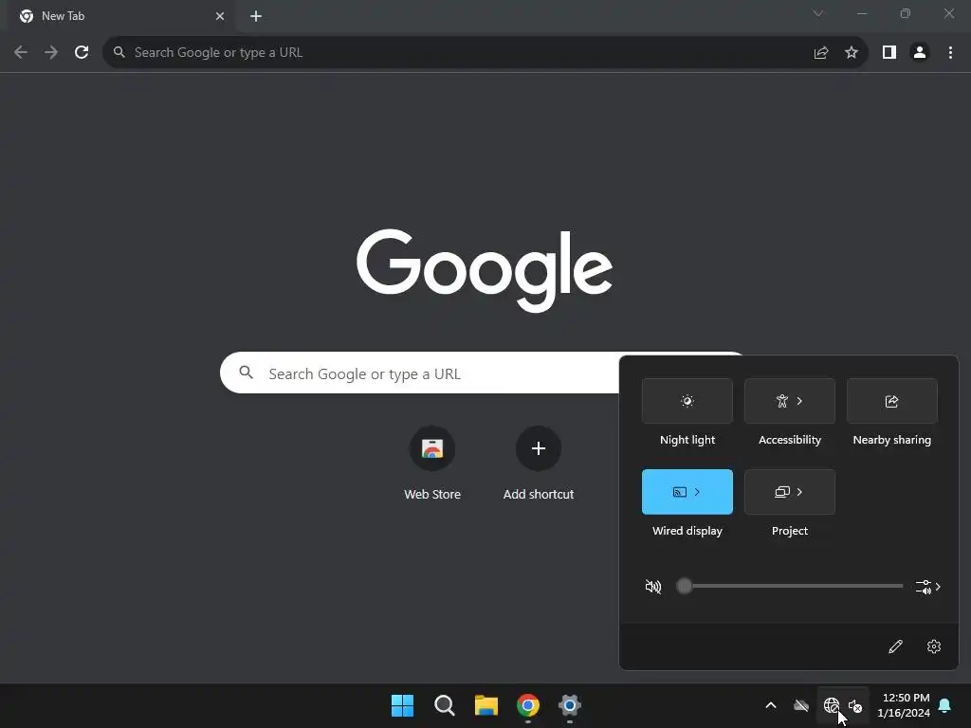
Task: Expand the Accessibility options chevron
Action: pos(800,401)
